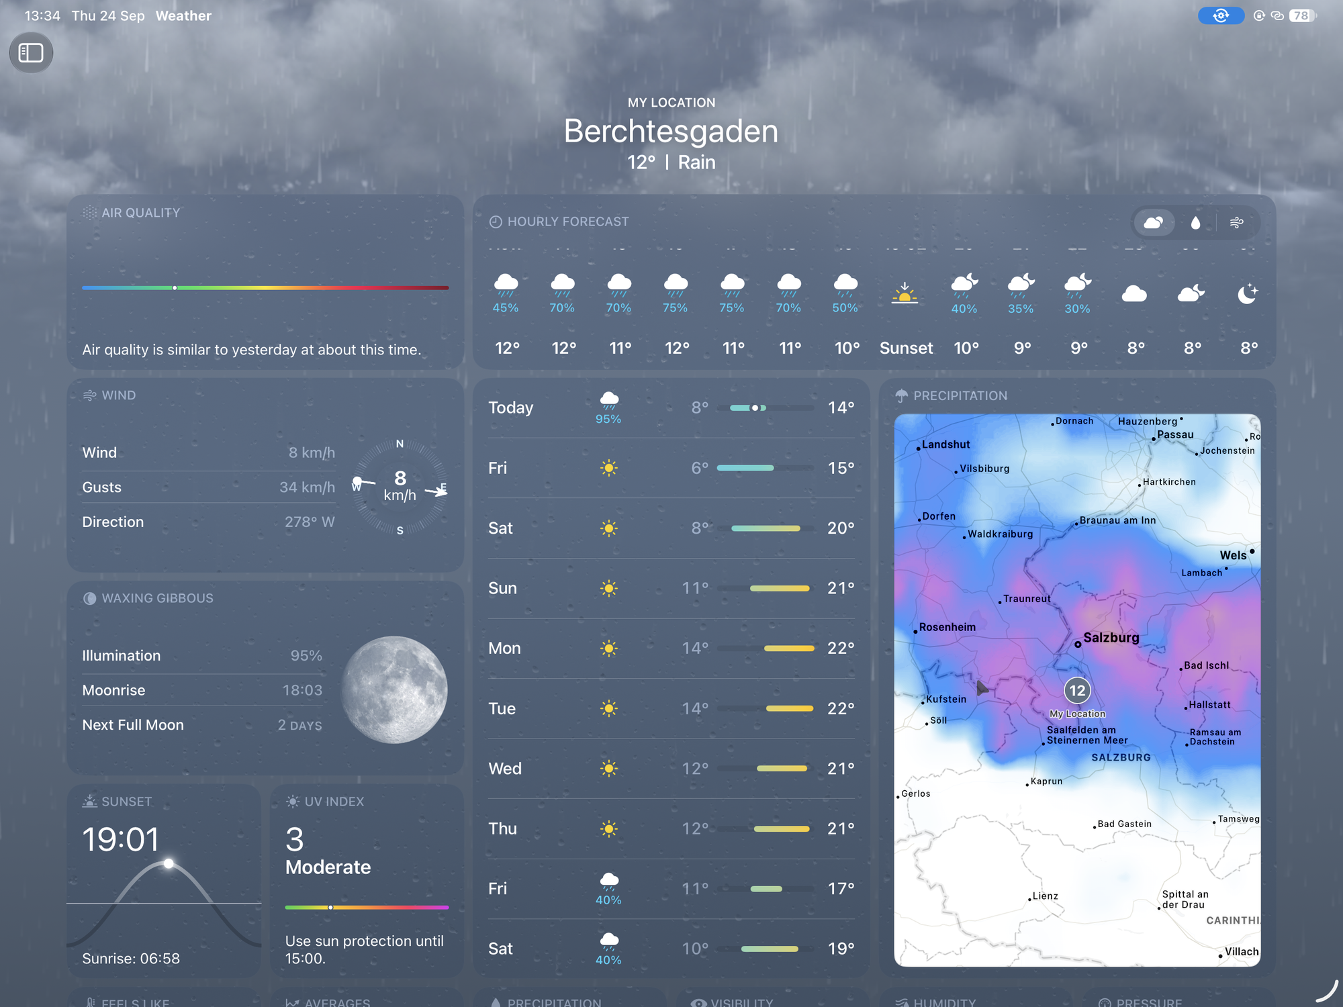Tap Rosenheim on the precipitation map
Screen dimensions: 1343x1007
click(x=947, y=627)
